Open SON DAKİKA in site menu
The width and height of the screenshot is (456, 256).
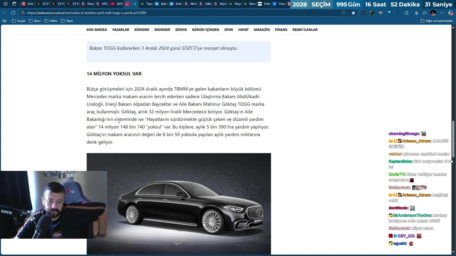[x=97, y=30]
